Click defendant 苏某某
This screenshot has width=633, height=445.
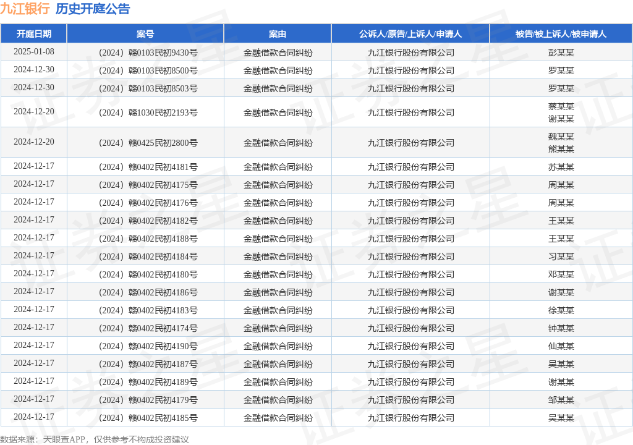[x=561, y=167]
